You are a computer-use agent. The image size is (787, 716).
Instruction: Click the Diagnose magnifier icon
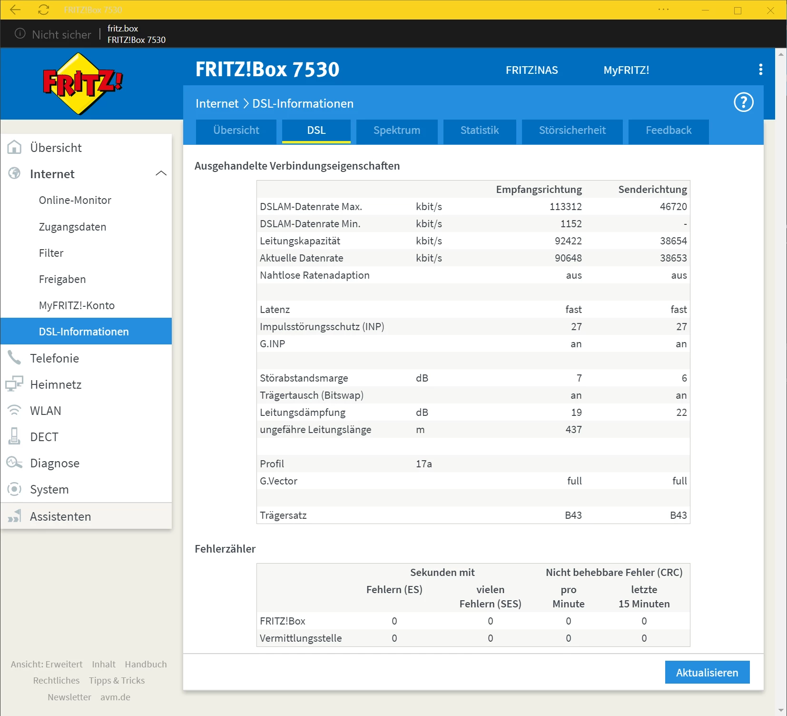coord(14,463)
